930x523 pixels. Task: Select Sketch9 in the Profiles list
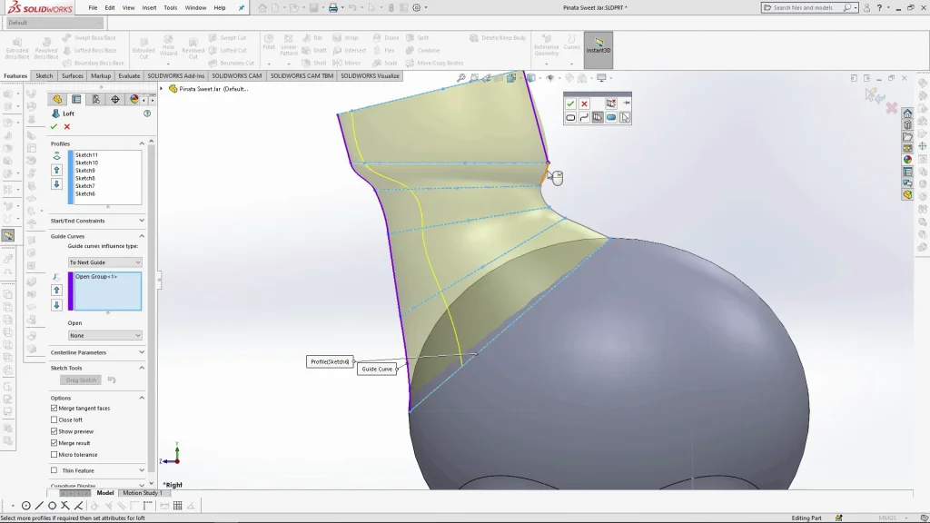[x=85, y=171]
